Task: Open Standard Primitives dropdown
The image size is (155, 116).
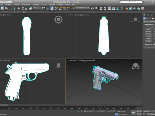Action: (149, 22)
